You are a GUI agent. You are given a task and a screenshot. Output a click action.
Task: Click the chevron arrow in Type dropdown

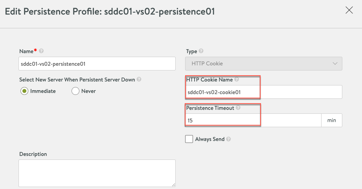335,63
